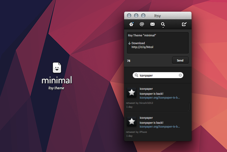This screenshot has height=152, width=227.
Task: Open the @ mentions tab
Action: 142,24
